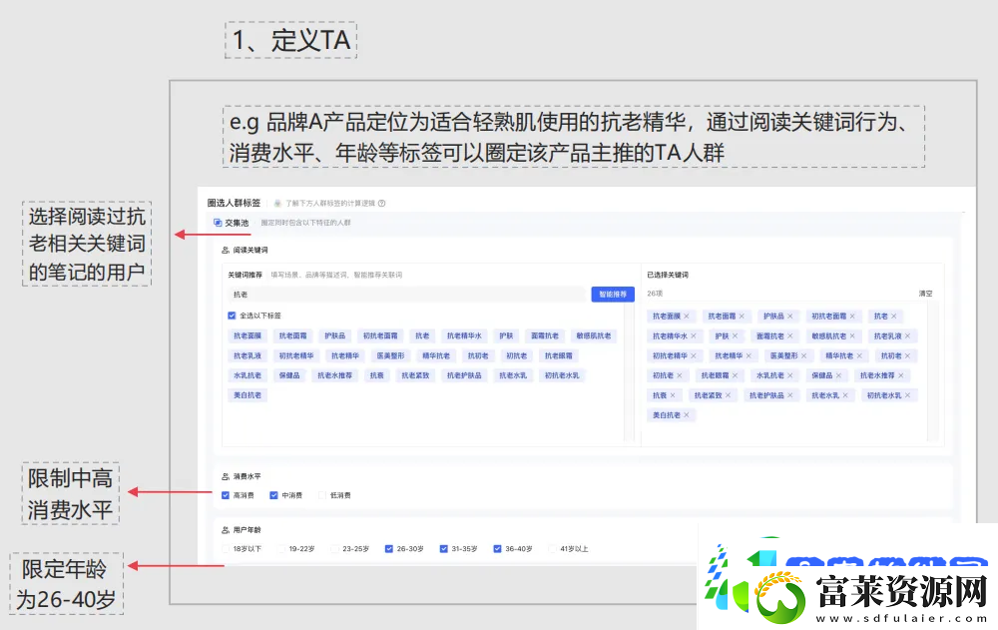Uncheck the 中消费 checkbox
The image size is (998, 630).
coord(273,495)
